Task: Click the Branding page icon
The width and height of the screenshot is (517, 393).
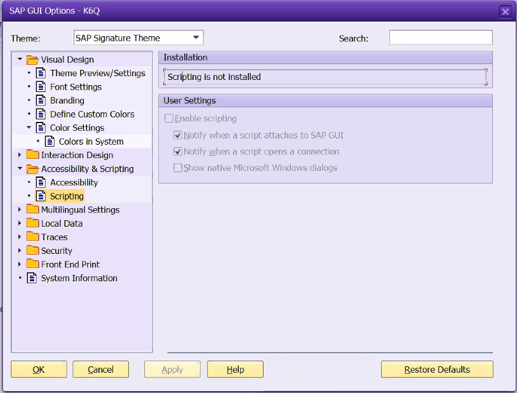Action: 41,100
